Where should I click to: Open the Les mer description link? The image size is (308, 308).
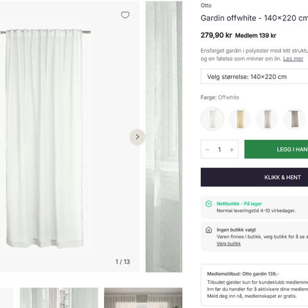[293, 58]
